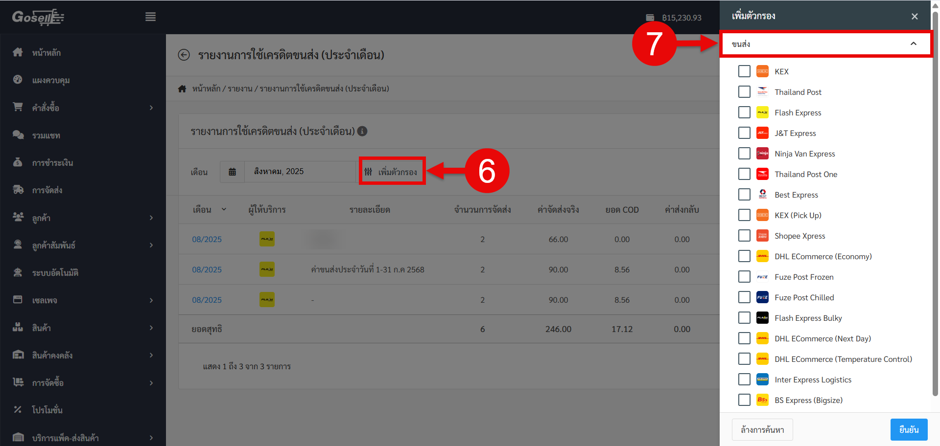This screenshot has width=940, height=446.
Task: Check the Fuze Post Frozen checkbox
Action: (744, 277)
